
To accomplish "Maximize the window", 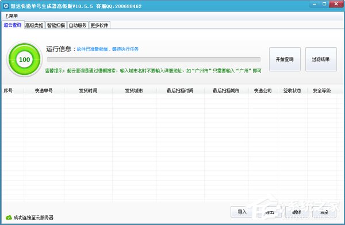I will tap(324, 4).
